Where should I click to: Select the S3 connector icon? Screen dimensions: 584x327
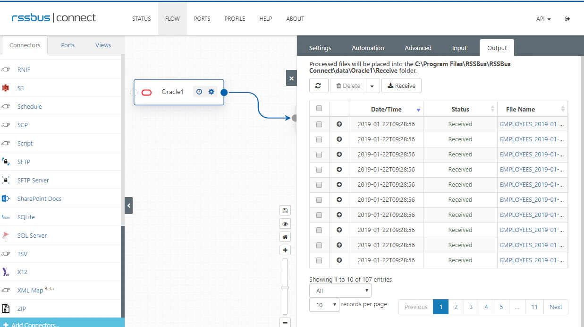coord(6,88)
